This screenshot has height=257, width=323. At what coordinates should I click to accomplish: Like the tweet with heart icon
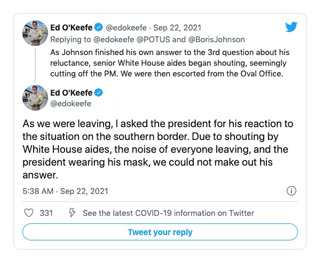click(30, 213)
